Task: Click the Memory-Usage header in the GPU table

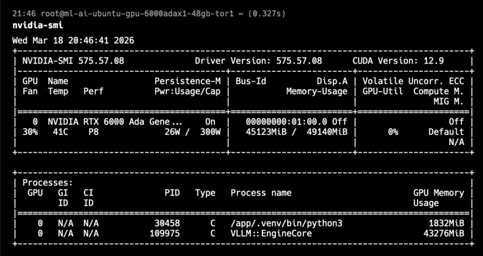Action: point(316,92)
